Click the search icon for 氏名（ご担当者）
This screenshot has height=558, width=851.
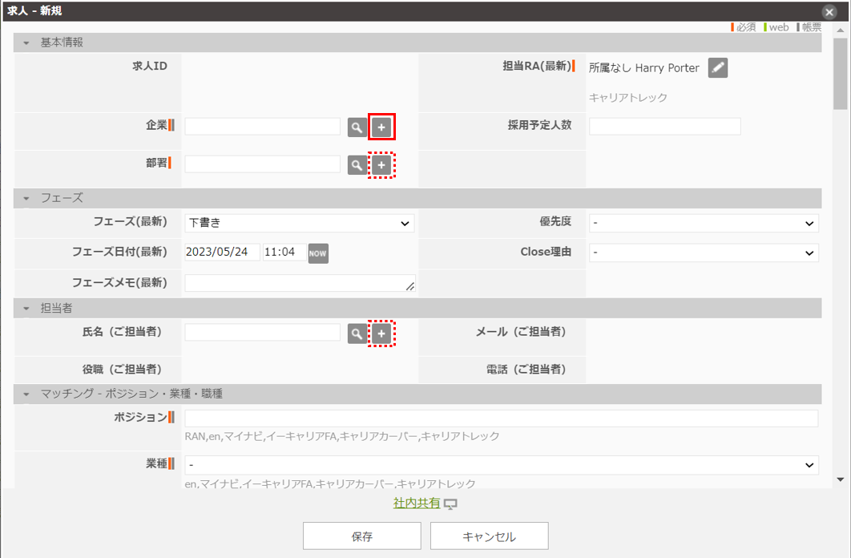pyautogui.click(x=357, y=334)
